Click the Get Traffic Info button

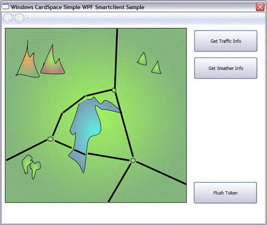pyautogui.click(x=225, y=41)
